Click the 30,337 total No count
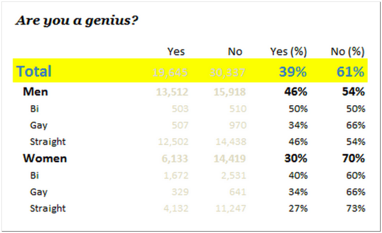Image resolution: width=382 pixels, height=233 pixels. coord(227,72)
